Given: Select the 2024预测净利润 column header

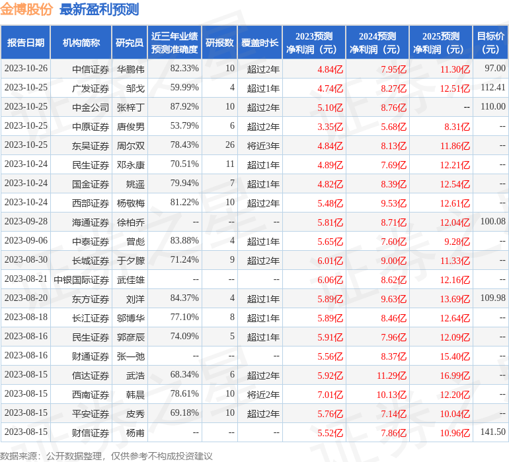Looking at the screenshot, I should pyautogui.click(x=377, y=42).
